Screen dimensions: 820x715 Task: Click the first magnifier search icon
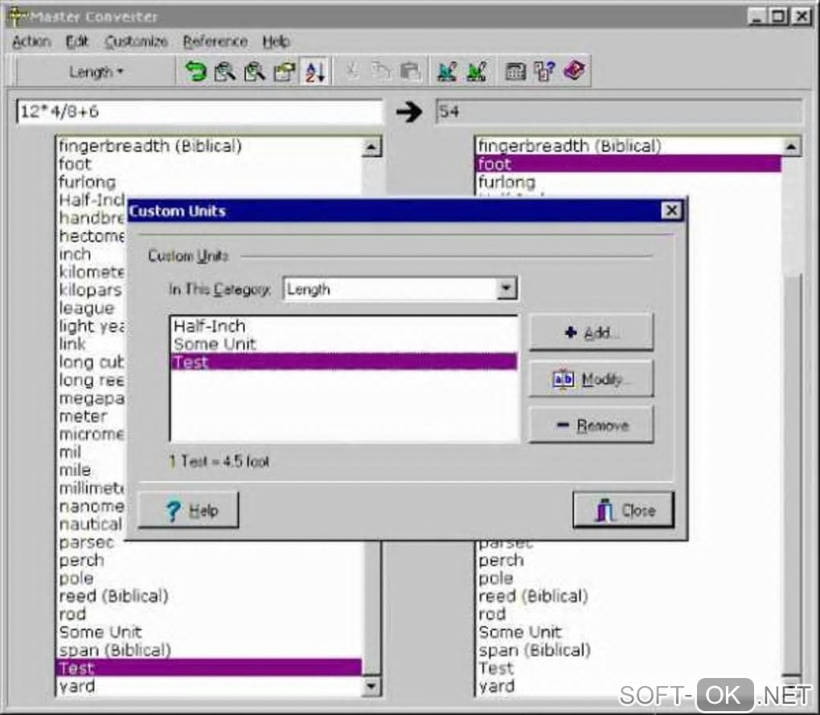(x=225, y=71)
